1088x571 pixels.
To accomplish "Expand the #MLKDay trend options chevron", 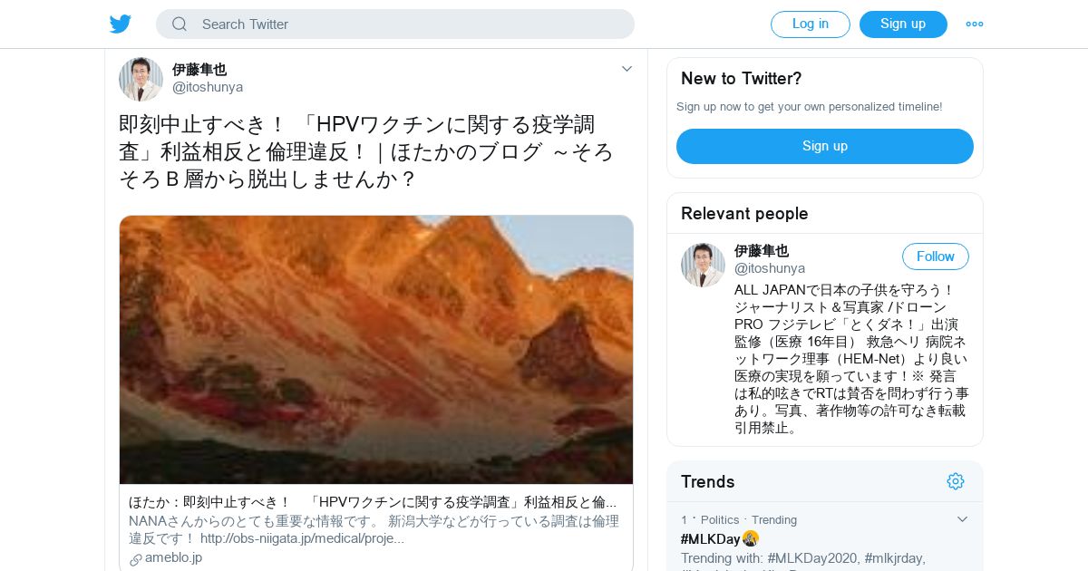I will [x=963, y=519].
